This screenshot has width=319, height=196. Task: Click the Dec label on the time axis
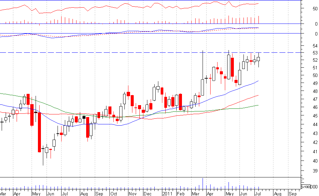(x=147, y=194)
